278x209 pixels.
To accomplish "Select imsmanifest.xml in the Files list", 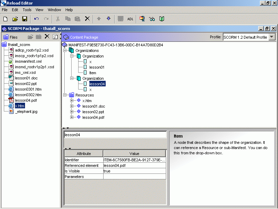I will (28, 61).
